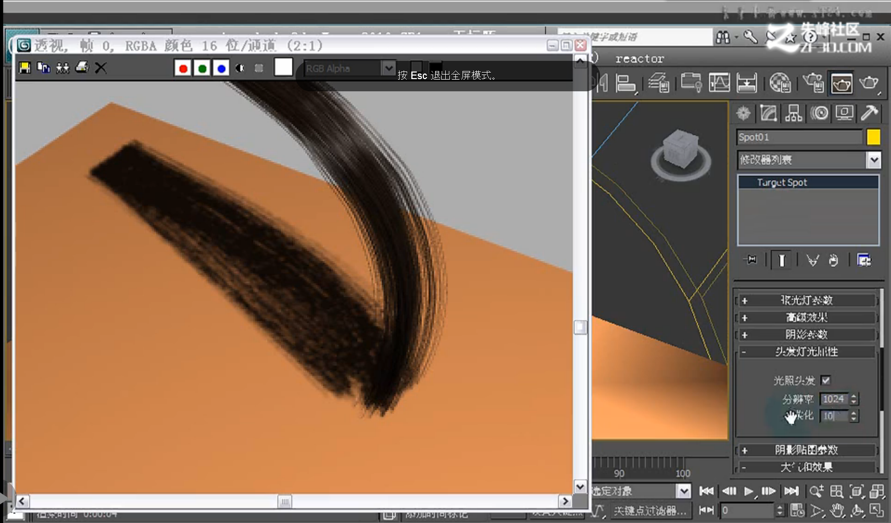
Task: Open the key filters button
Action: tap(650, 510)
